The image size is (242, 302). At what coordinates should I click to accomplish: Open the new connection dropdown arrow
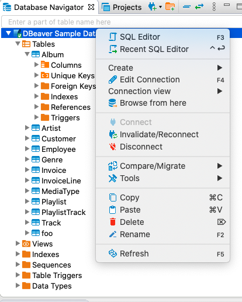point(160,7)
